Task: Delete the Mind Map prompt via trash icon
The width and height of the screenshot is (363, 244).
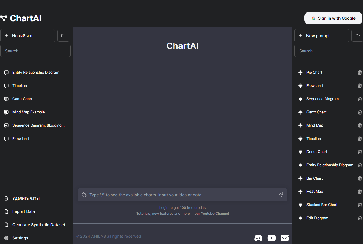Action: coord(360,125)
